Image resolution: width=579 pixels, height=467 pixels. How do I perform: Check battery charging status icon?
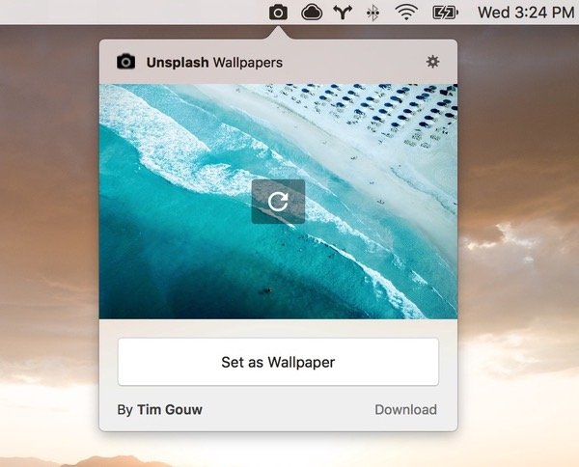click(445, 13)
